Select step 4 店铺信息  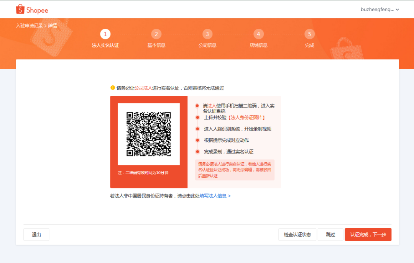[x=258, y=39]
